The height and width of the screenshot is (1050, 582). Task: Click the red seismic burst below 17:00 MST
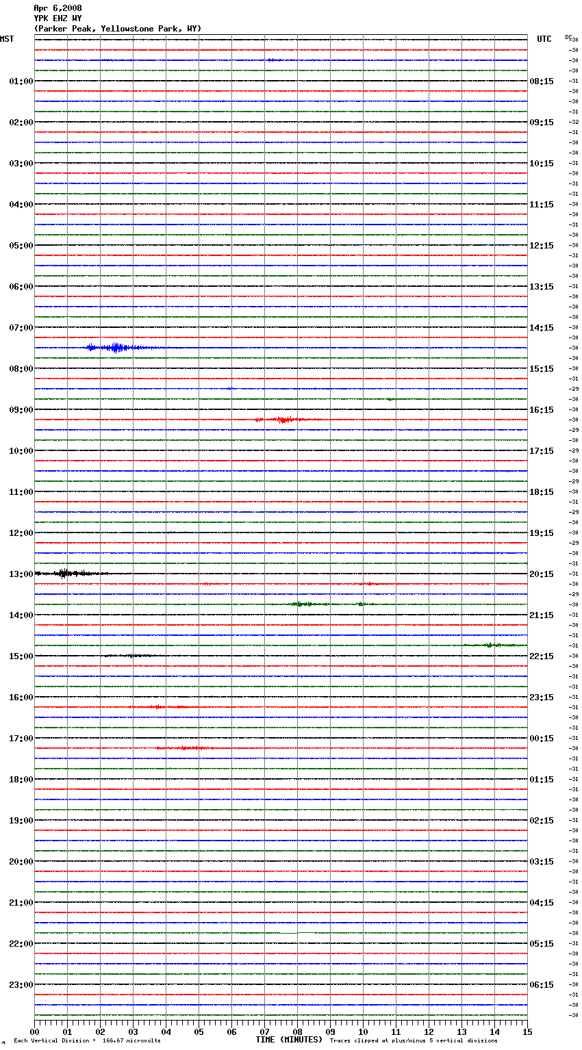click(x=184, y=748)
